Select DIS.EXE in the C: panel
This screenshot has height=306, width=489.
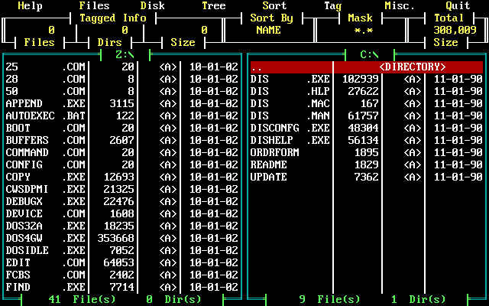coord(290,80)
